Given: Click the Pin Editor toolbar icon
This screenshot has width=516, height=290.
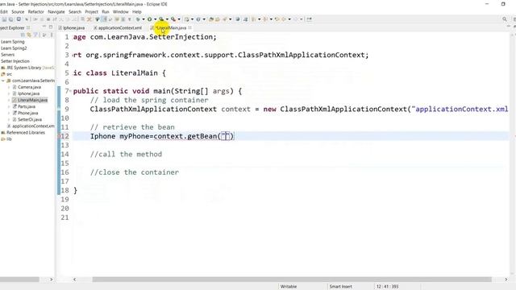Looking at the screenshot, I should [309, 19].
